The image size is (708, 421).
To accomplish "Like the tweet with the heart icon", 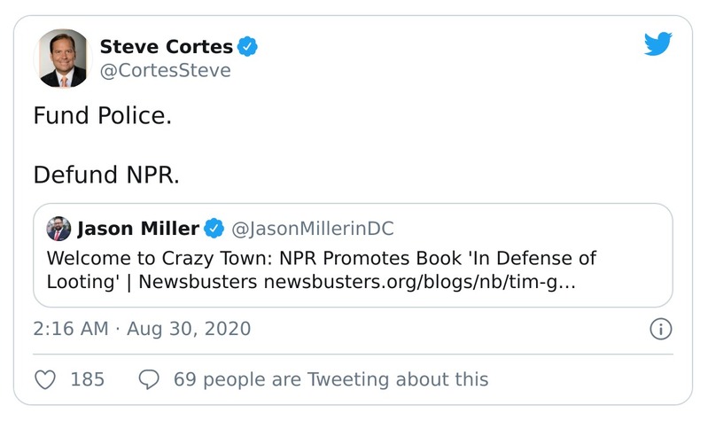I will pos(44,379).
